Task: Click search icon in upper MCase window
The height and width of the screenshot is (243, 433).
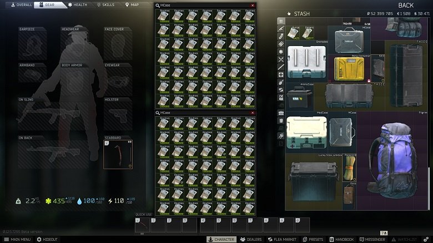Action: 158,5
